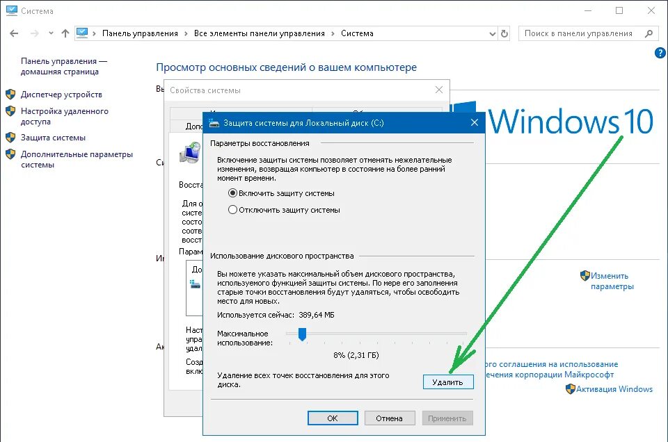Maximize the Система window
The height and width of the screenshot is (442, 668).
tap(619, 10)
